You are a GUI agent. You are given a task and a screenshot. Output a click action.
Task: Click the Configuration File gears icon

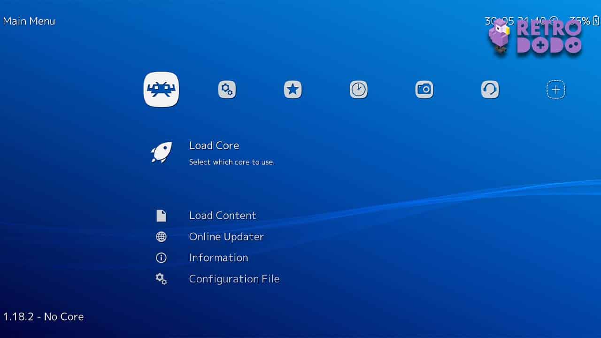point(162,278)
